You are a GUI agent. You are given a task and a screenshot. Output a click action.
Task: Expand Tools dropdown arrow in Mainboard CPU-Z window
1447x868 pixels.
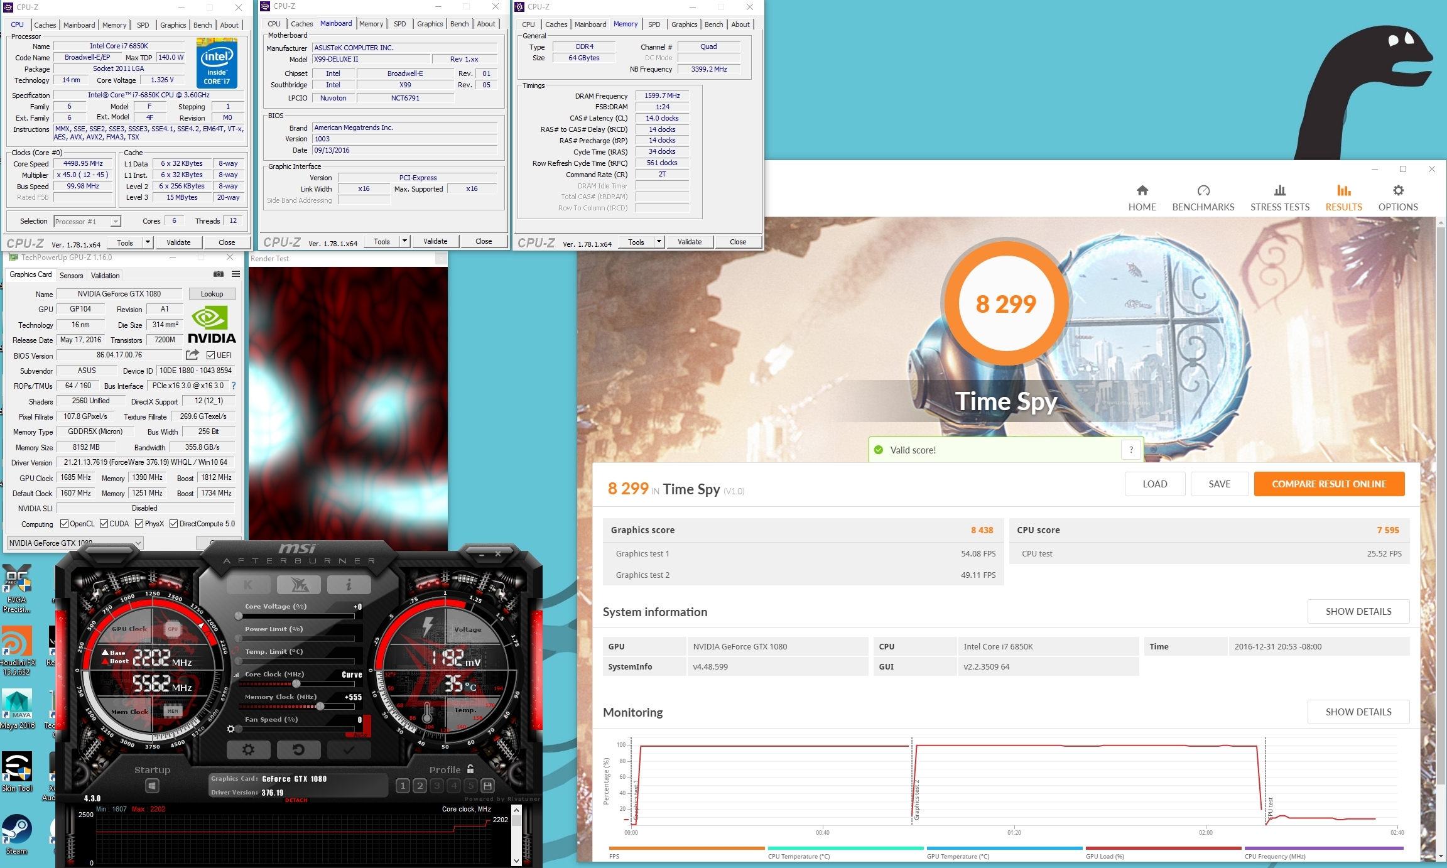pyautogui.click(x=404, y=241)
